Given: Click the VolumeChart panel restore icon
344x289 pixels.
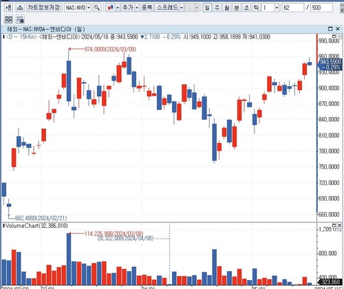Looking at the screenshot, I should point(334,225).
